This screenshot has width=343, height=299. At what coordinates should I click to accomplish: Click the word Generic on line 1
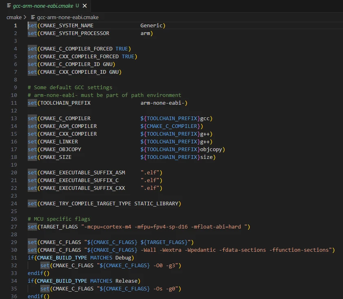[x=152, y=26]
